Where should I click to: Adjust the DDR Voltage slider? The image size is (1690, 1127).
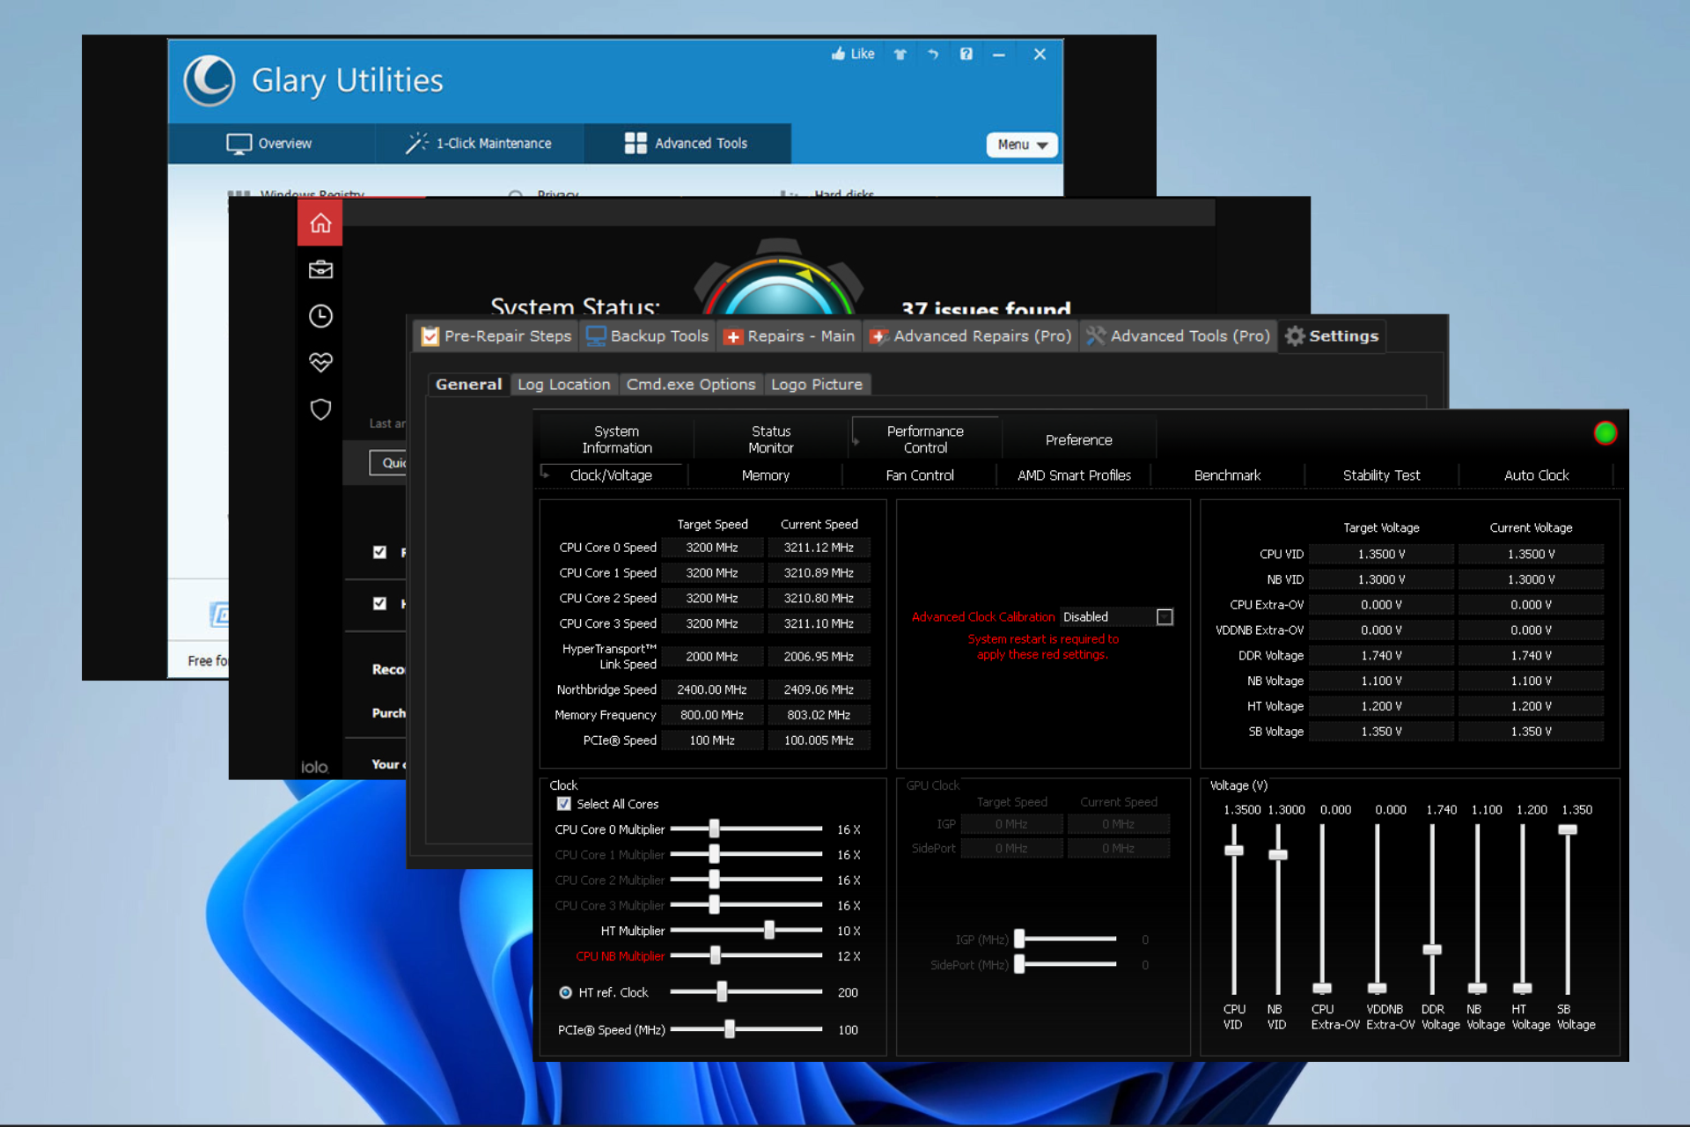pos(1432,949)
